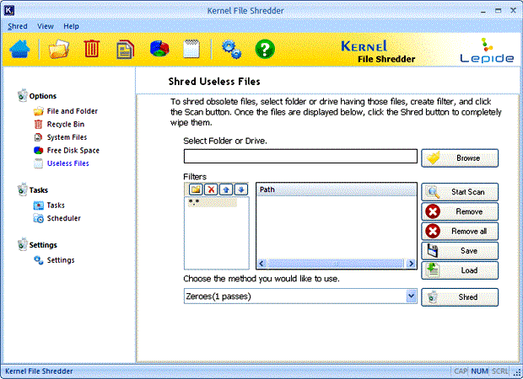This screenshot has height=379, width=523.
Task: Go to Home via the blue house icon
Action: 19,50
